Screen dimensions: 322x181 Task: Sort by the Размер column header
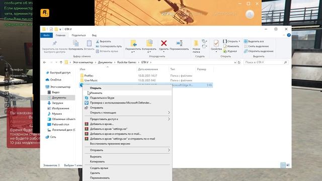(x=201, y=69)
